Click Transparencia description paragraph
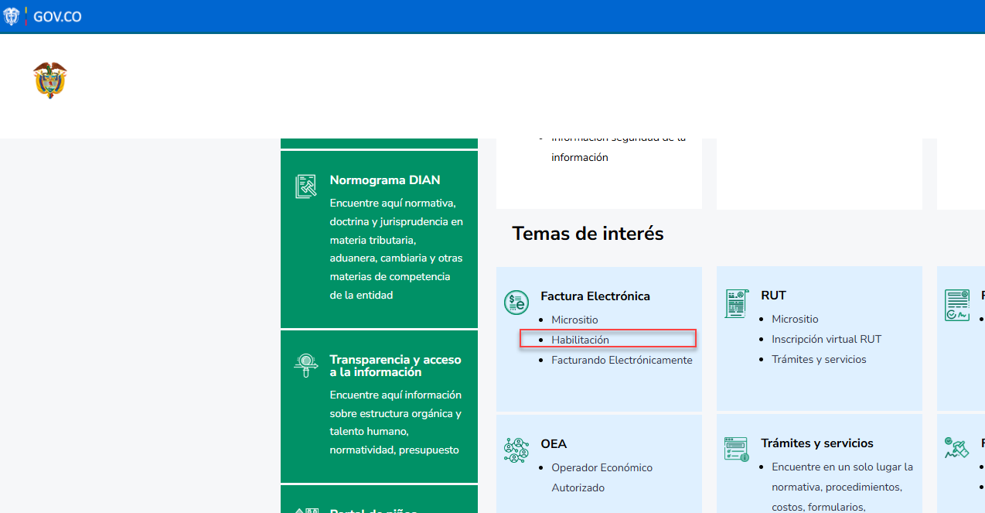 [395, 422]
